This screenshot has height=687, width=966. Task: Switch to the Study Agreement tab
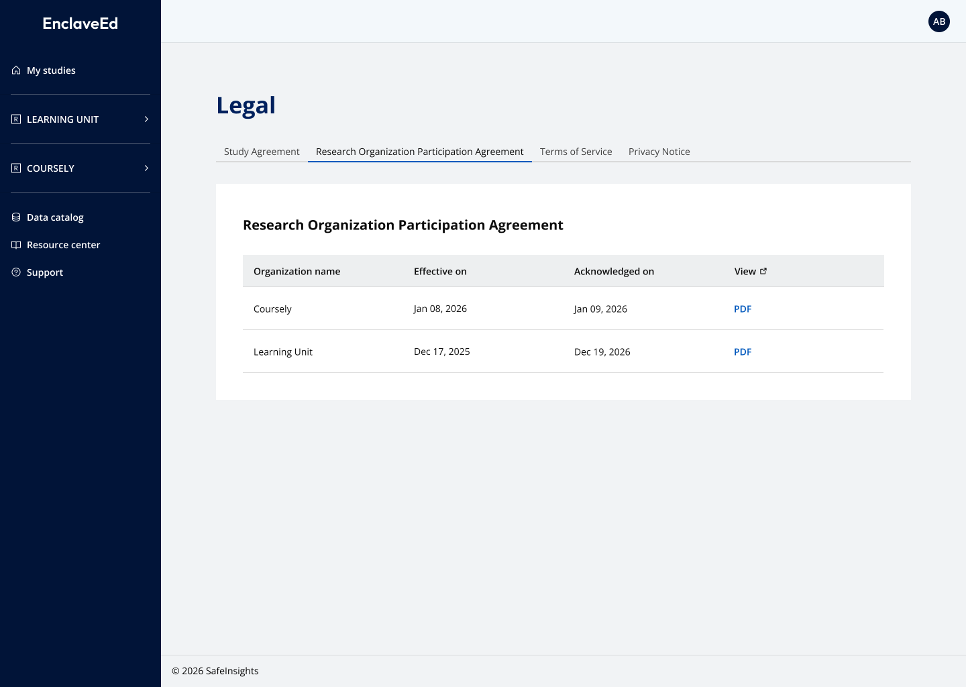click(x=262, y=152)
